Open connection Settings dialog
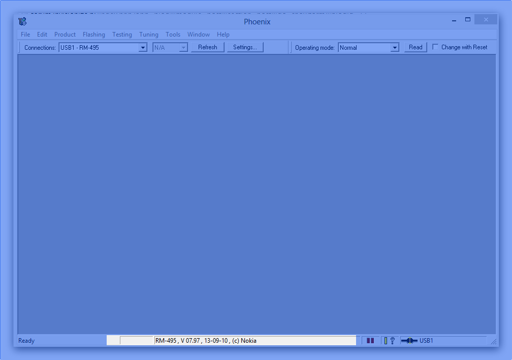 point(245,47)
